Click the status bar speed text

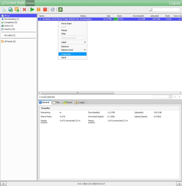[91, 184]
